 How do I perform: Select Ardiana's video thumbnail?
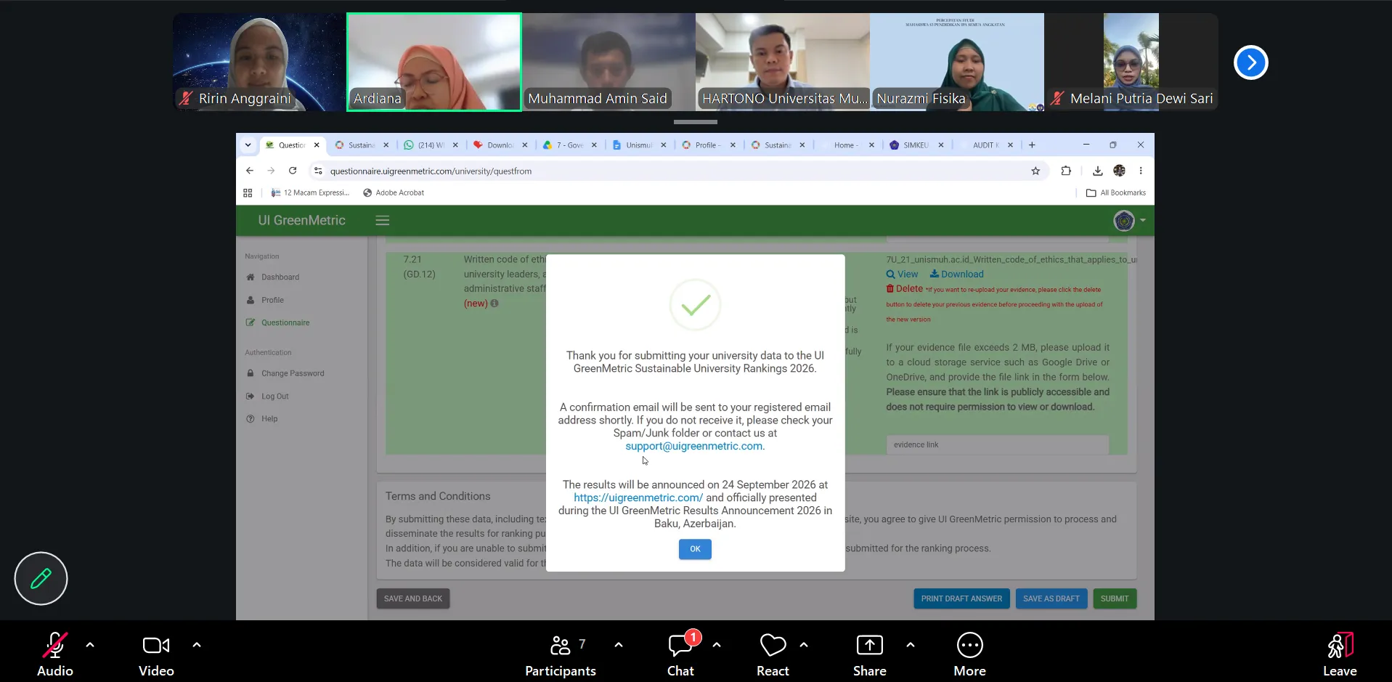click(434, 62)
